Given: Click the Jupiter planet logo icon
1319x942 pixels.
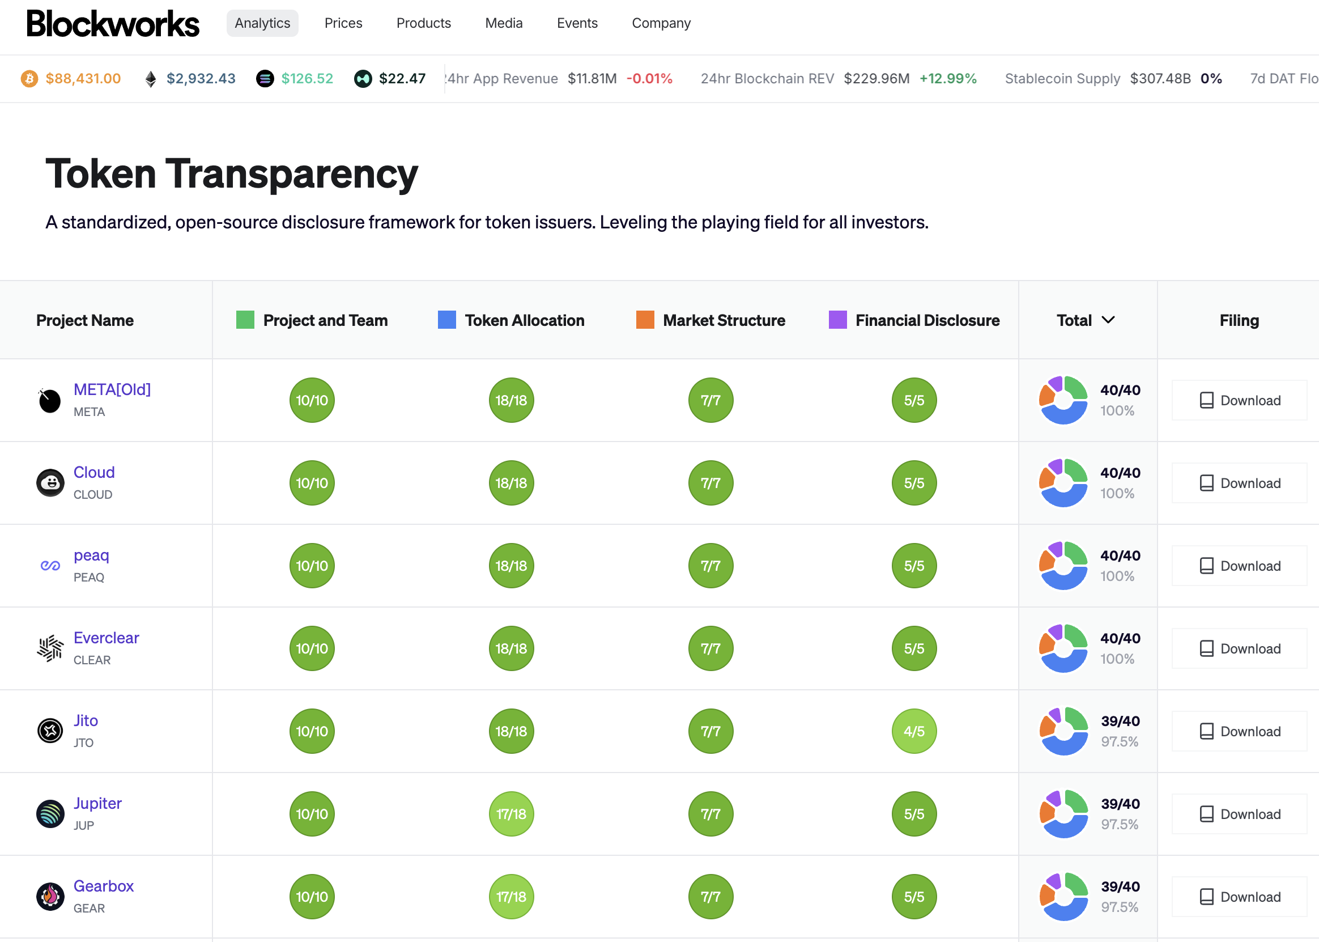Looking at the screenshot, I should point(49,814).
